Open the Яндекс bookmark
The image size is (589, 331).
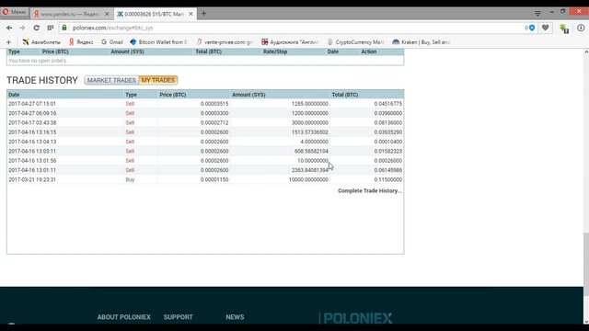(81, 42)
